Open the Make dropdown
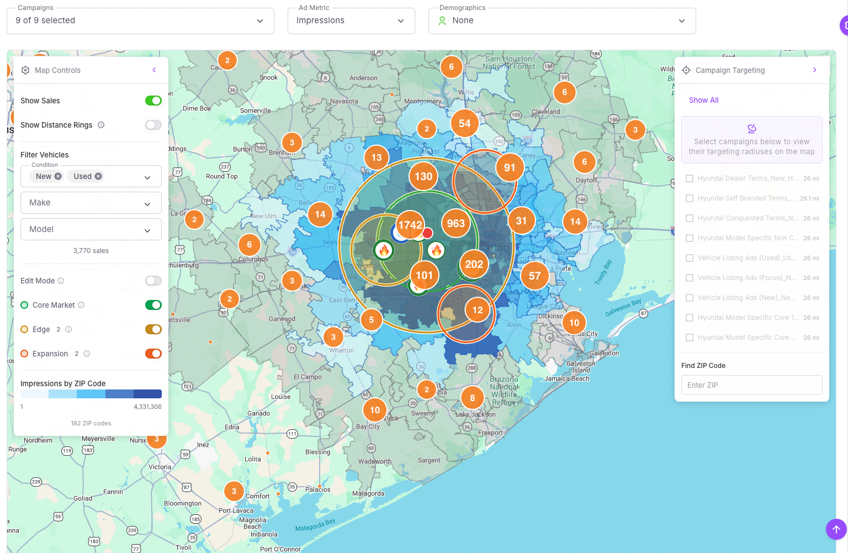This screenshot has width=848, height=553. [x=91, y=203]
